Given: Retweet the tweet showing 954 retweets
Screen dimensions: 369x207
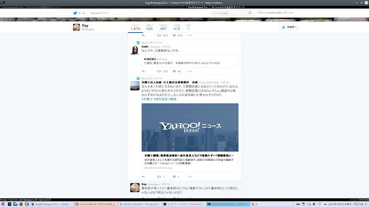Looking at the screenshot, I should (x=159, y=36).
